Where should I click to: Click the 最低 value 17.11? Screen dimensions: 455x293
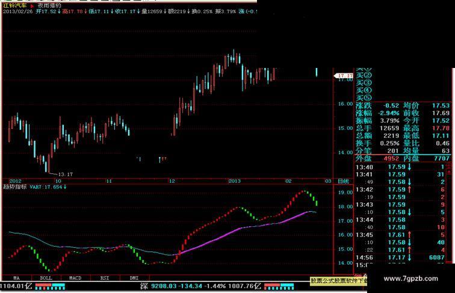441,136
